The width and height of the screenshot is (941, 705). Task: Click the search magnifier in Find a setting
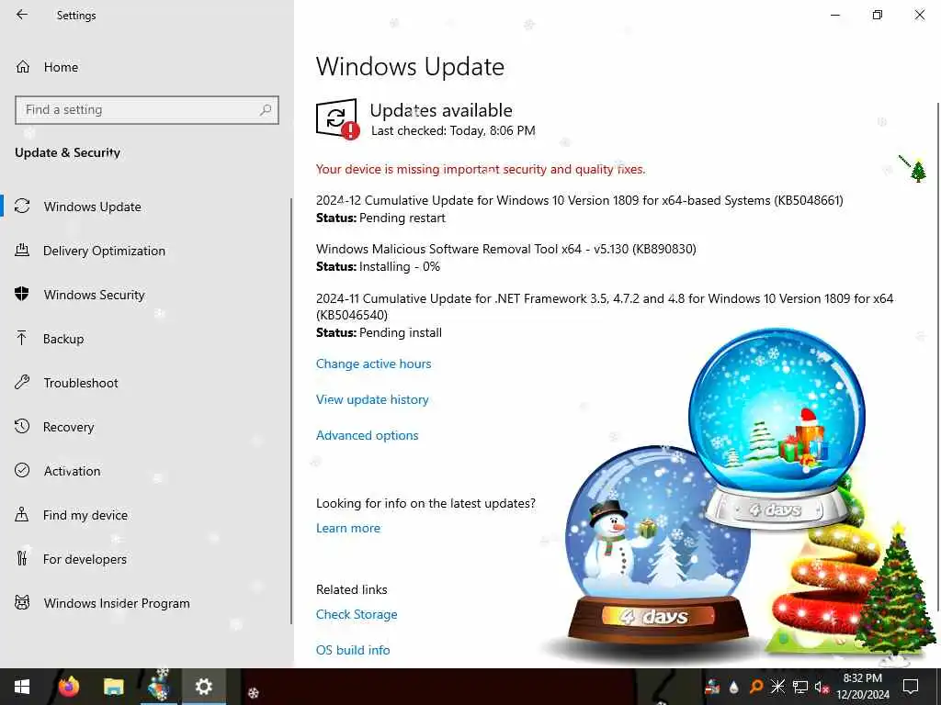coord(266,110)
